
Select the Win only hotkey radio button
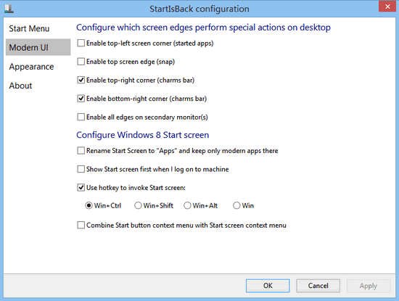point(236,205)
